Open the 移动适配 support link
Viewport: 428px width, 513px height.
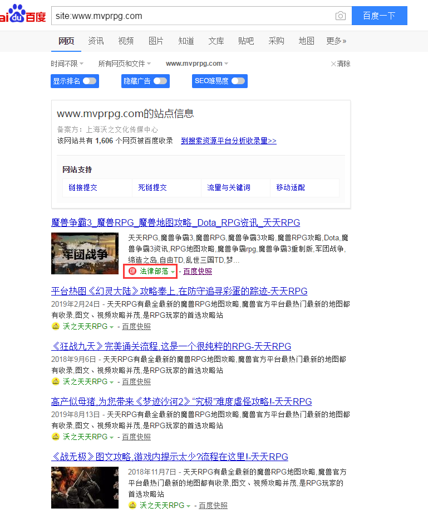(x=291, y=187)
